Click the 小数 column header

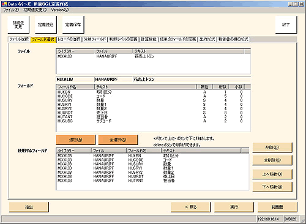coord(237,87)
